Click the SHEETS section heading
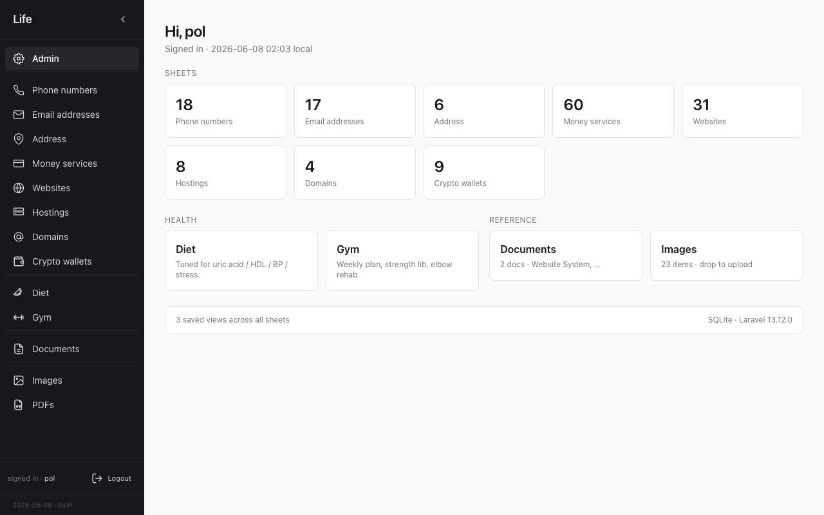 (181, 73)
